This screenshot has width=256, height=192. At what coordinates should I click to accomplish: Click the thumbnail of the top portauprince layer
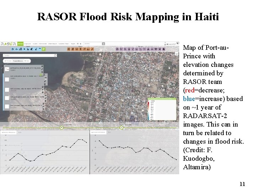coord(7,69)
